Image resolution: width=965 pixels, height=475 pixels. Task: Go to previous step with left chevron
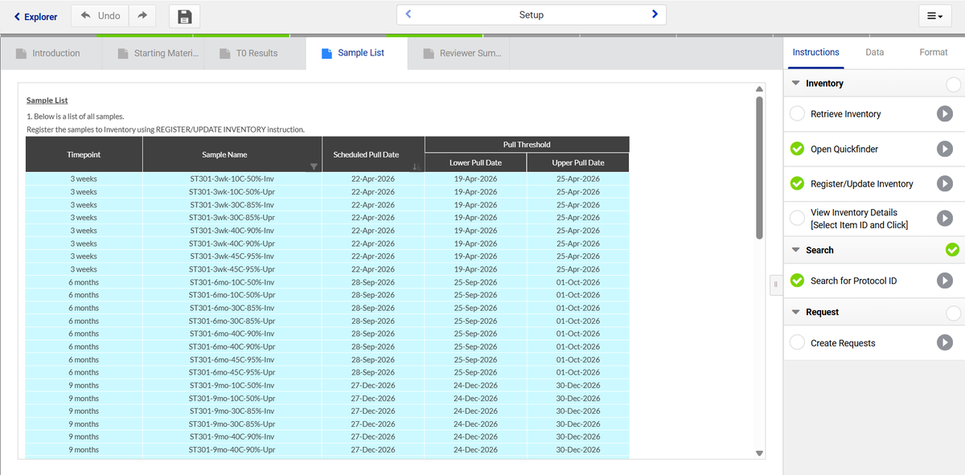pos(409,14)
